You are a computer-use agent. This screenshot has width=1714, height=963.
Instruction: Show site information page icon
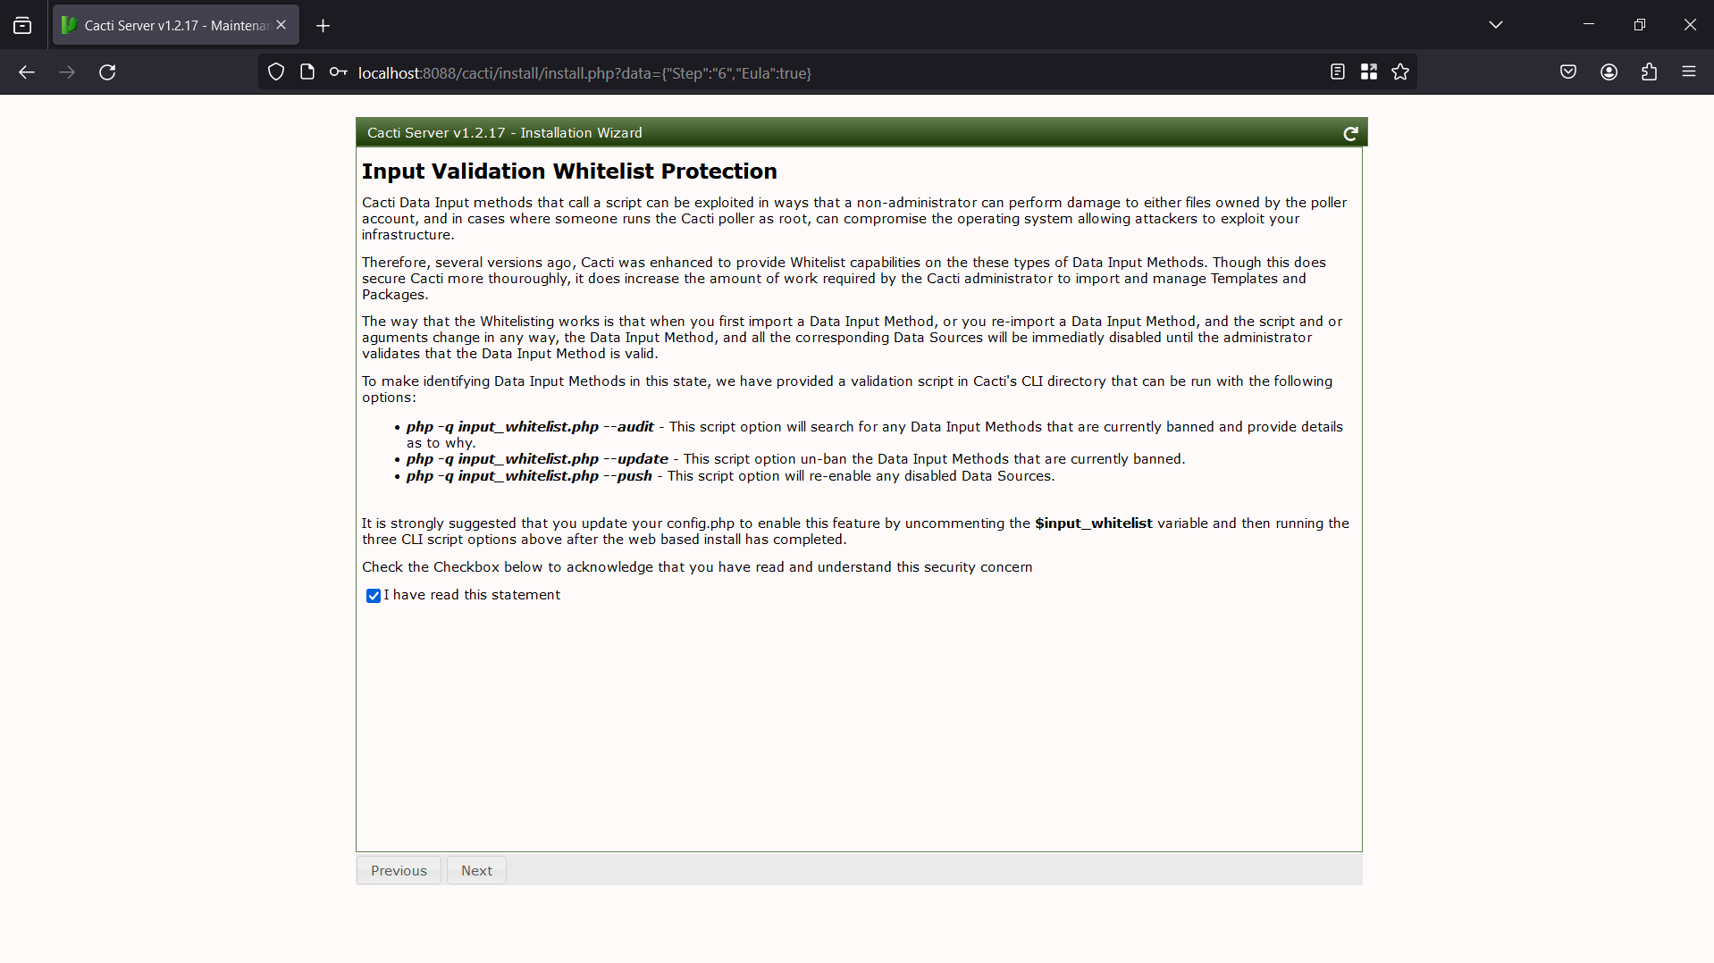click(x=307, y=72)
